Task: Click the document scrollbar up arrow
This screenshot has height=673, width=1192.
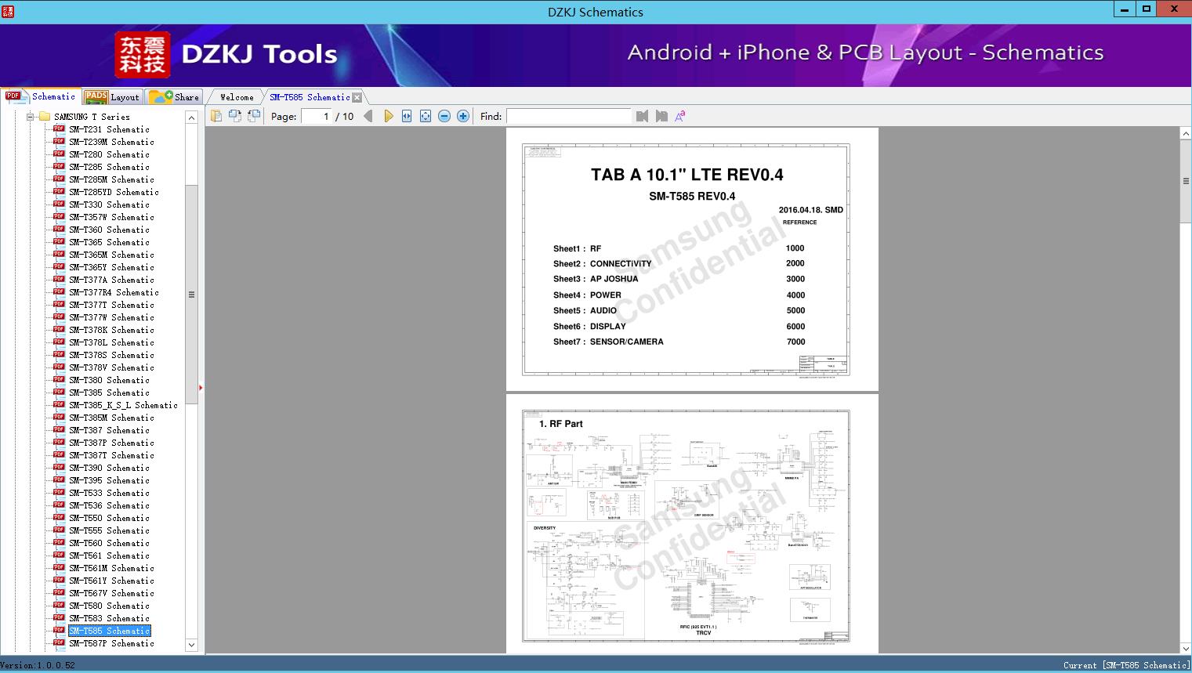Action: tap(1186, 134)
